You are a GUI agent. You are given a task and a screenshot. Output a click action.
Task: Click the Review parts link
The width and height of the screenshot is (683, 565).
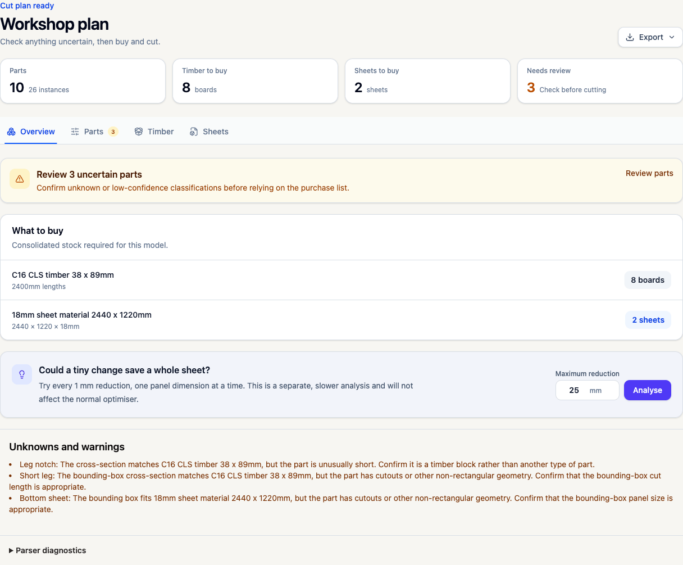[649, 173]
